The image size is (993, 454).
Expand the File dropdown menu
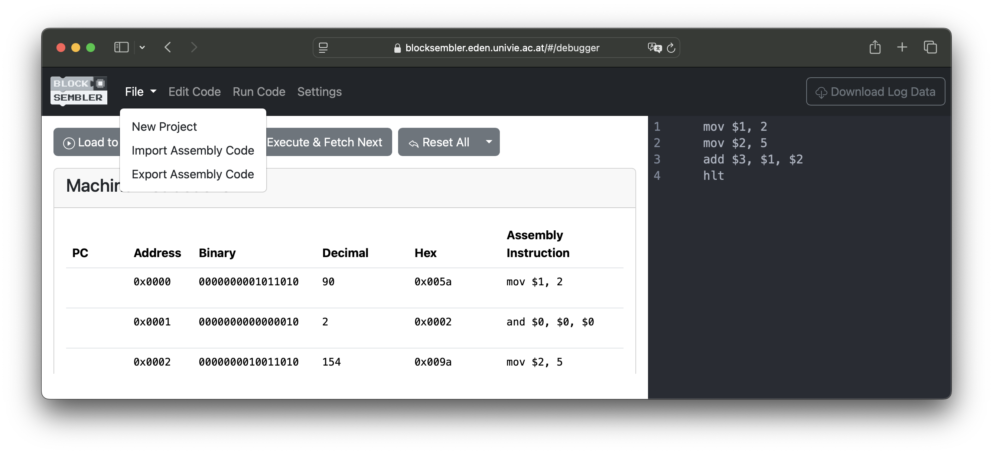140,92
